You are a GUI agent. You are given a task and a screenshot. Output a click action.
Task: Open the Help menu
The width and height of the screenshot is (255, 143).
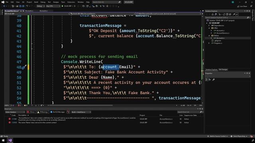[88, 2]
